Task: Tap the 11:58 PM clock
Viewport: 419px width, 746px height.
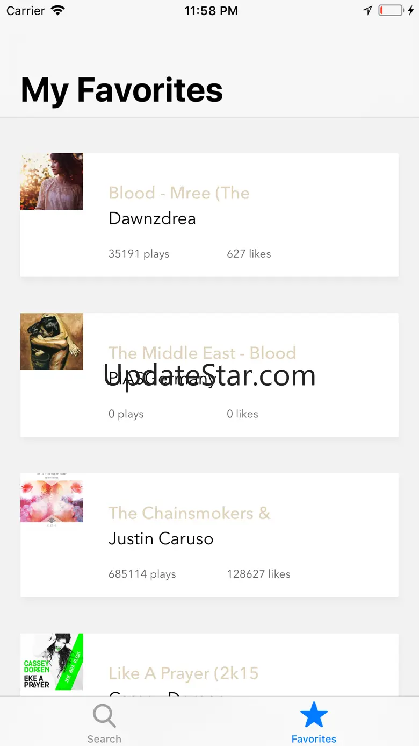Action: click(x=211, y=11)
